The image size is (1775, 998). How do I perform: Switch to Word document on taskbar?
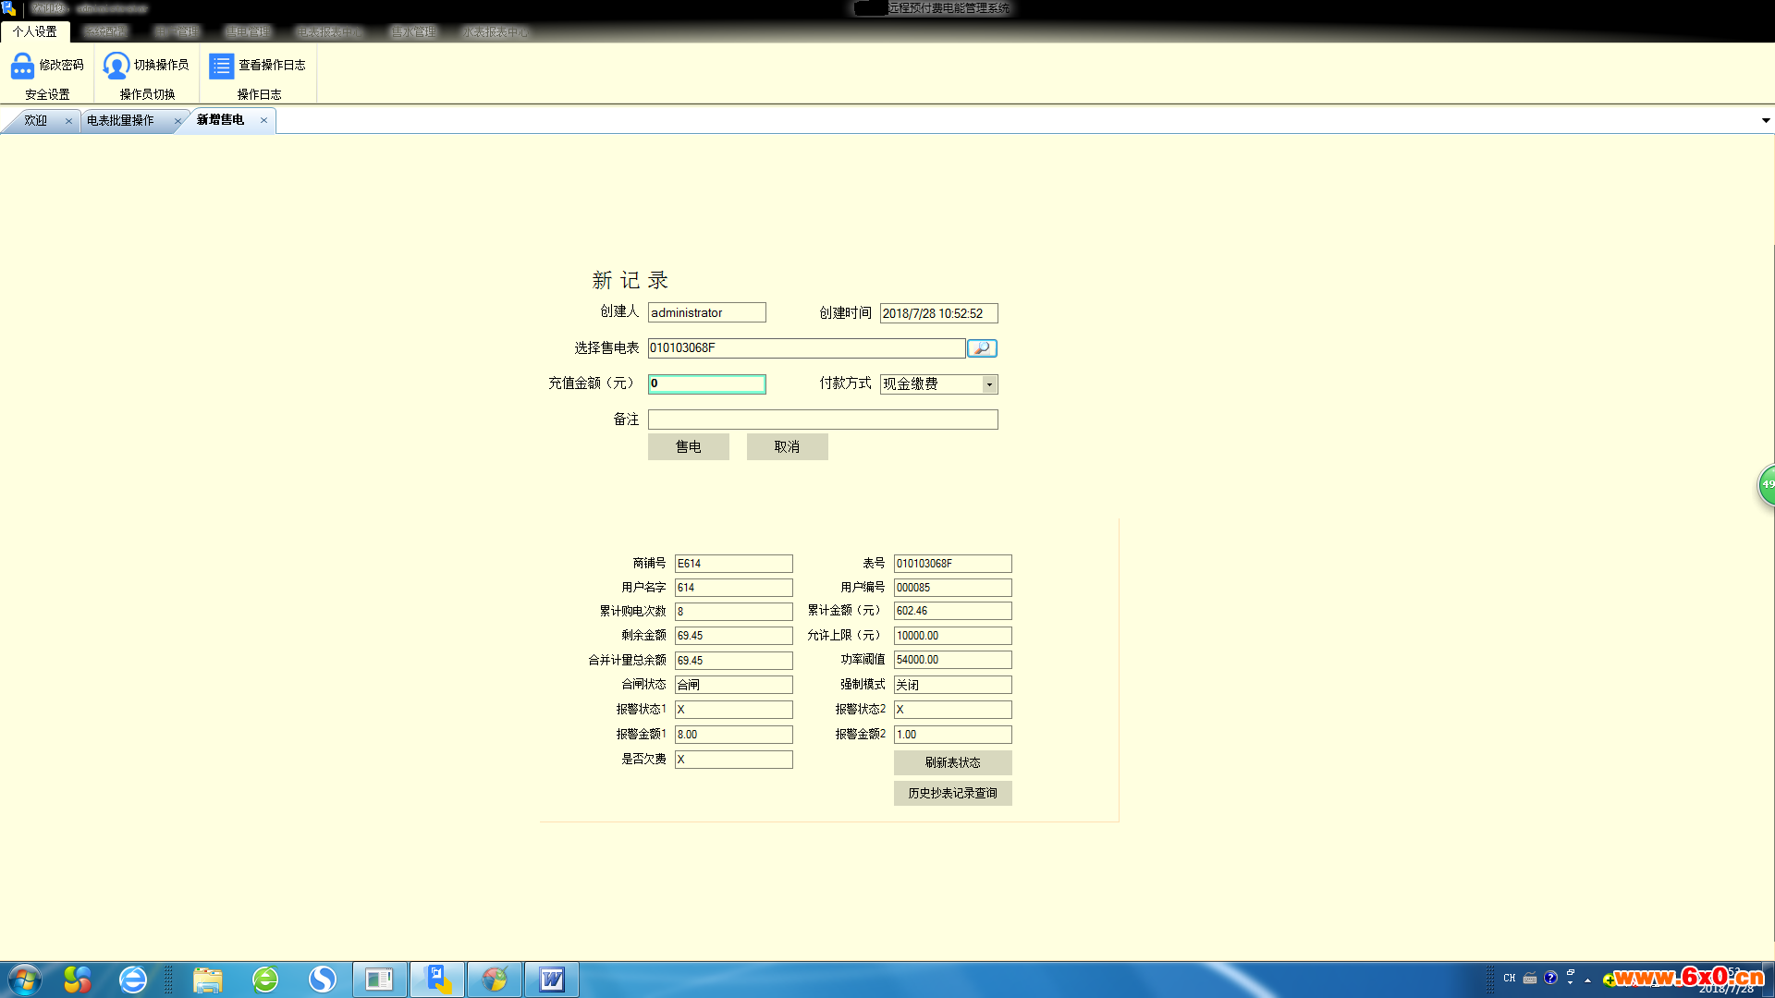(552, 980)
